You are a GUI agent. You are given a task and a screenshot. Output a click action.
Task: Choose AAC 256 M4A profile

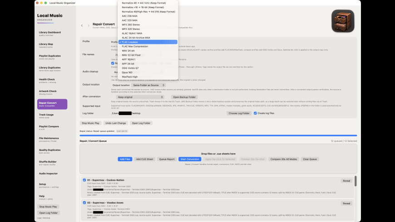(148, 16)
